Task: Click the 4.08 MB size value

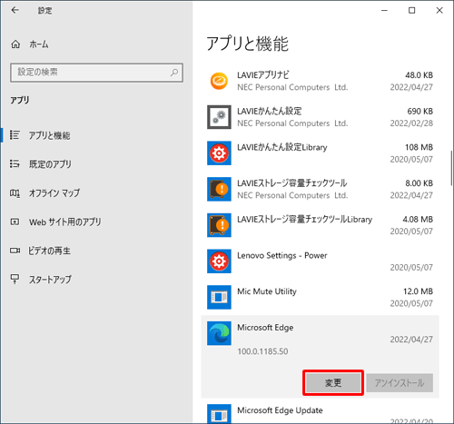Action: (418, 219)
